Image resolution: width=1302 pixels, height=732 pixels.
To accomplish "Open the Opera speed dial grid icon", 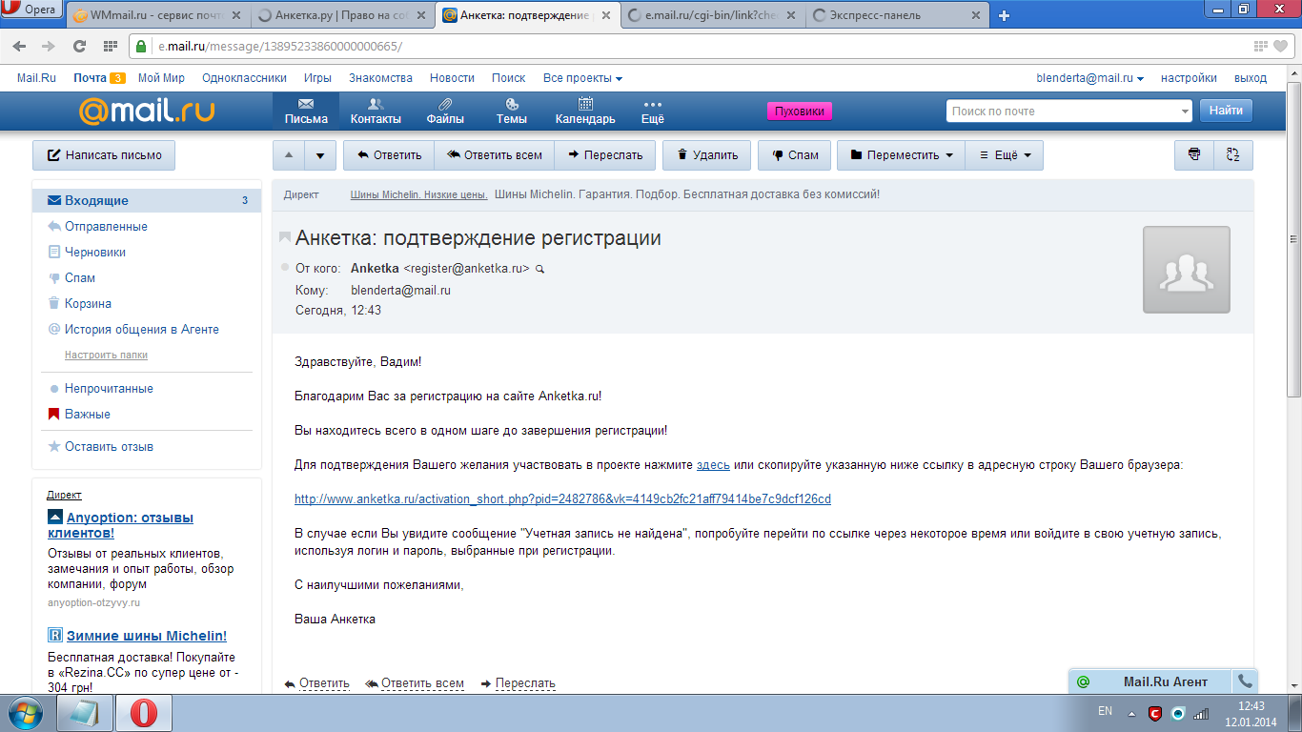I will click(110, 46).
